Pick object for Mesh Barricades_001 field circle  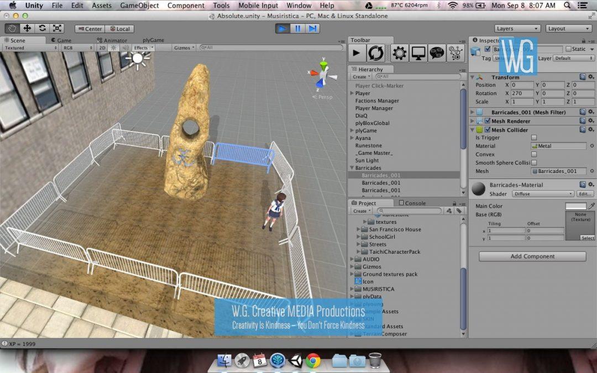[592, 171]
